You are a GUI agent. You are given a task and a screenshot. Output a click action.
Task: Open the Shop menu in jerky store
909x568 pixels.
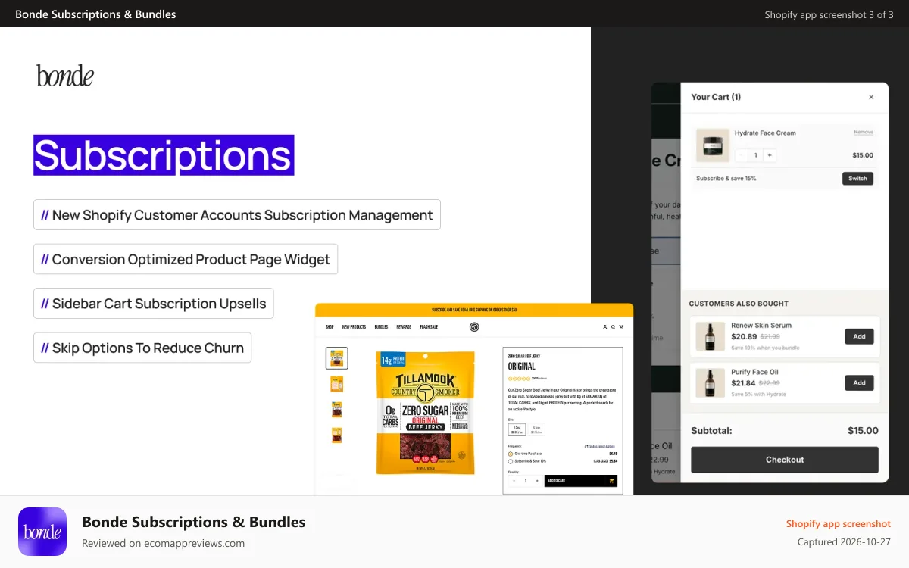coord(330,327)
